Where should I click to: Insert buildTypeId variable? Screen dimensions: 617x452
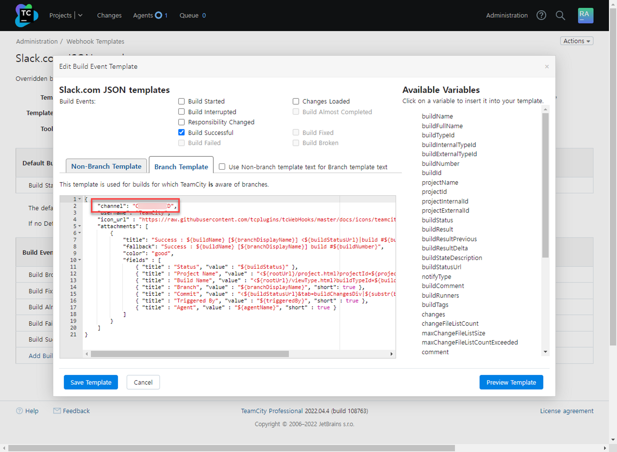point(438,135)
